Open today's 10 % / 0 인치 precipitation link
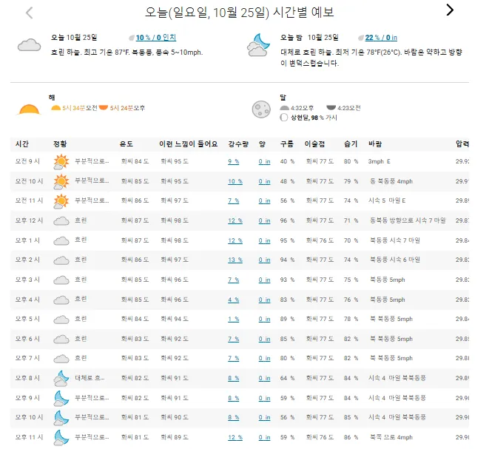489x449 pixels. [x=155, y=38]
